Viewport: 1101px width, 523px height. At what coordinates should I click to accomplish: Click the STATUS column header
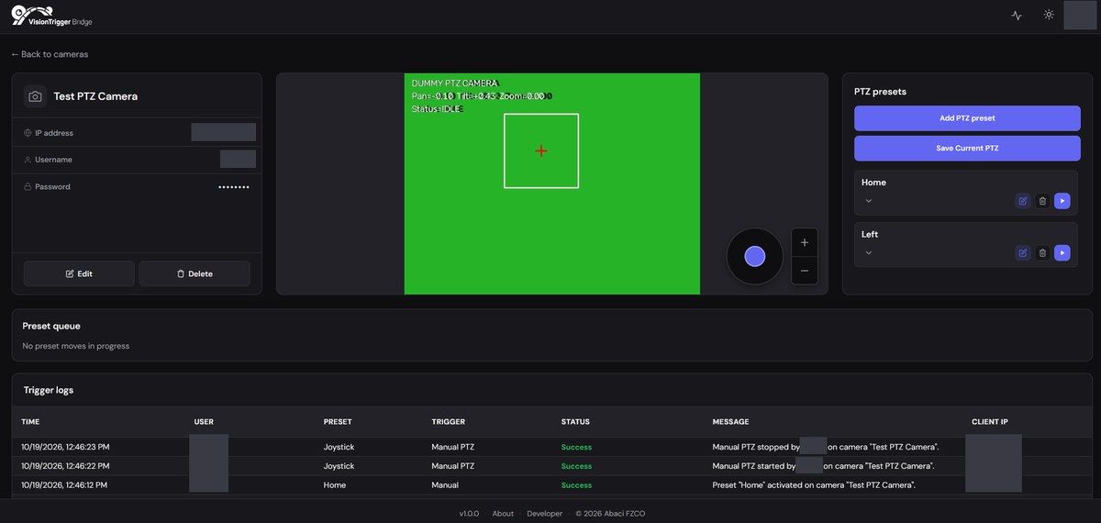[x=575, y=422]
